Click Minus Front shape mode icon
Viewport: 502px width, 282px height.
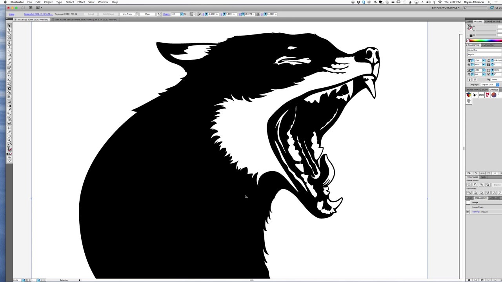(475, 185)
